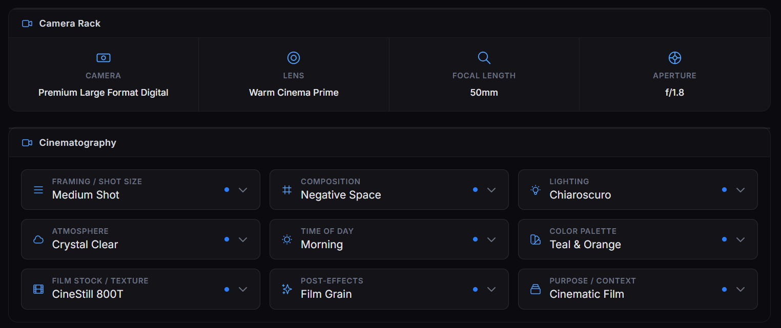Select the Lens target icon
The width and height of the screenshot is (781, 328).
(293, 57)
